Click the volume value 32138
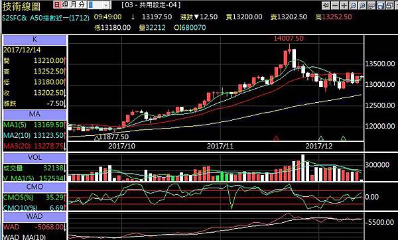 coord(53,168)
